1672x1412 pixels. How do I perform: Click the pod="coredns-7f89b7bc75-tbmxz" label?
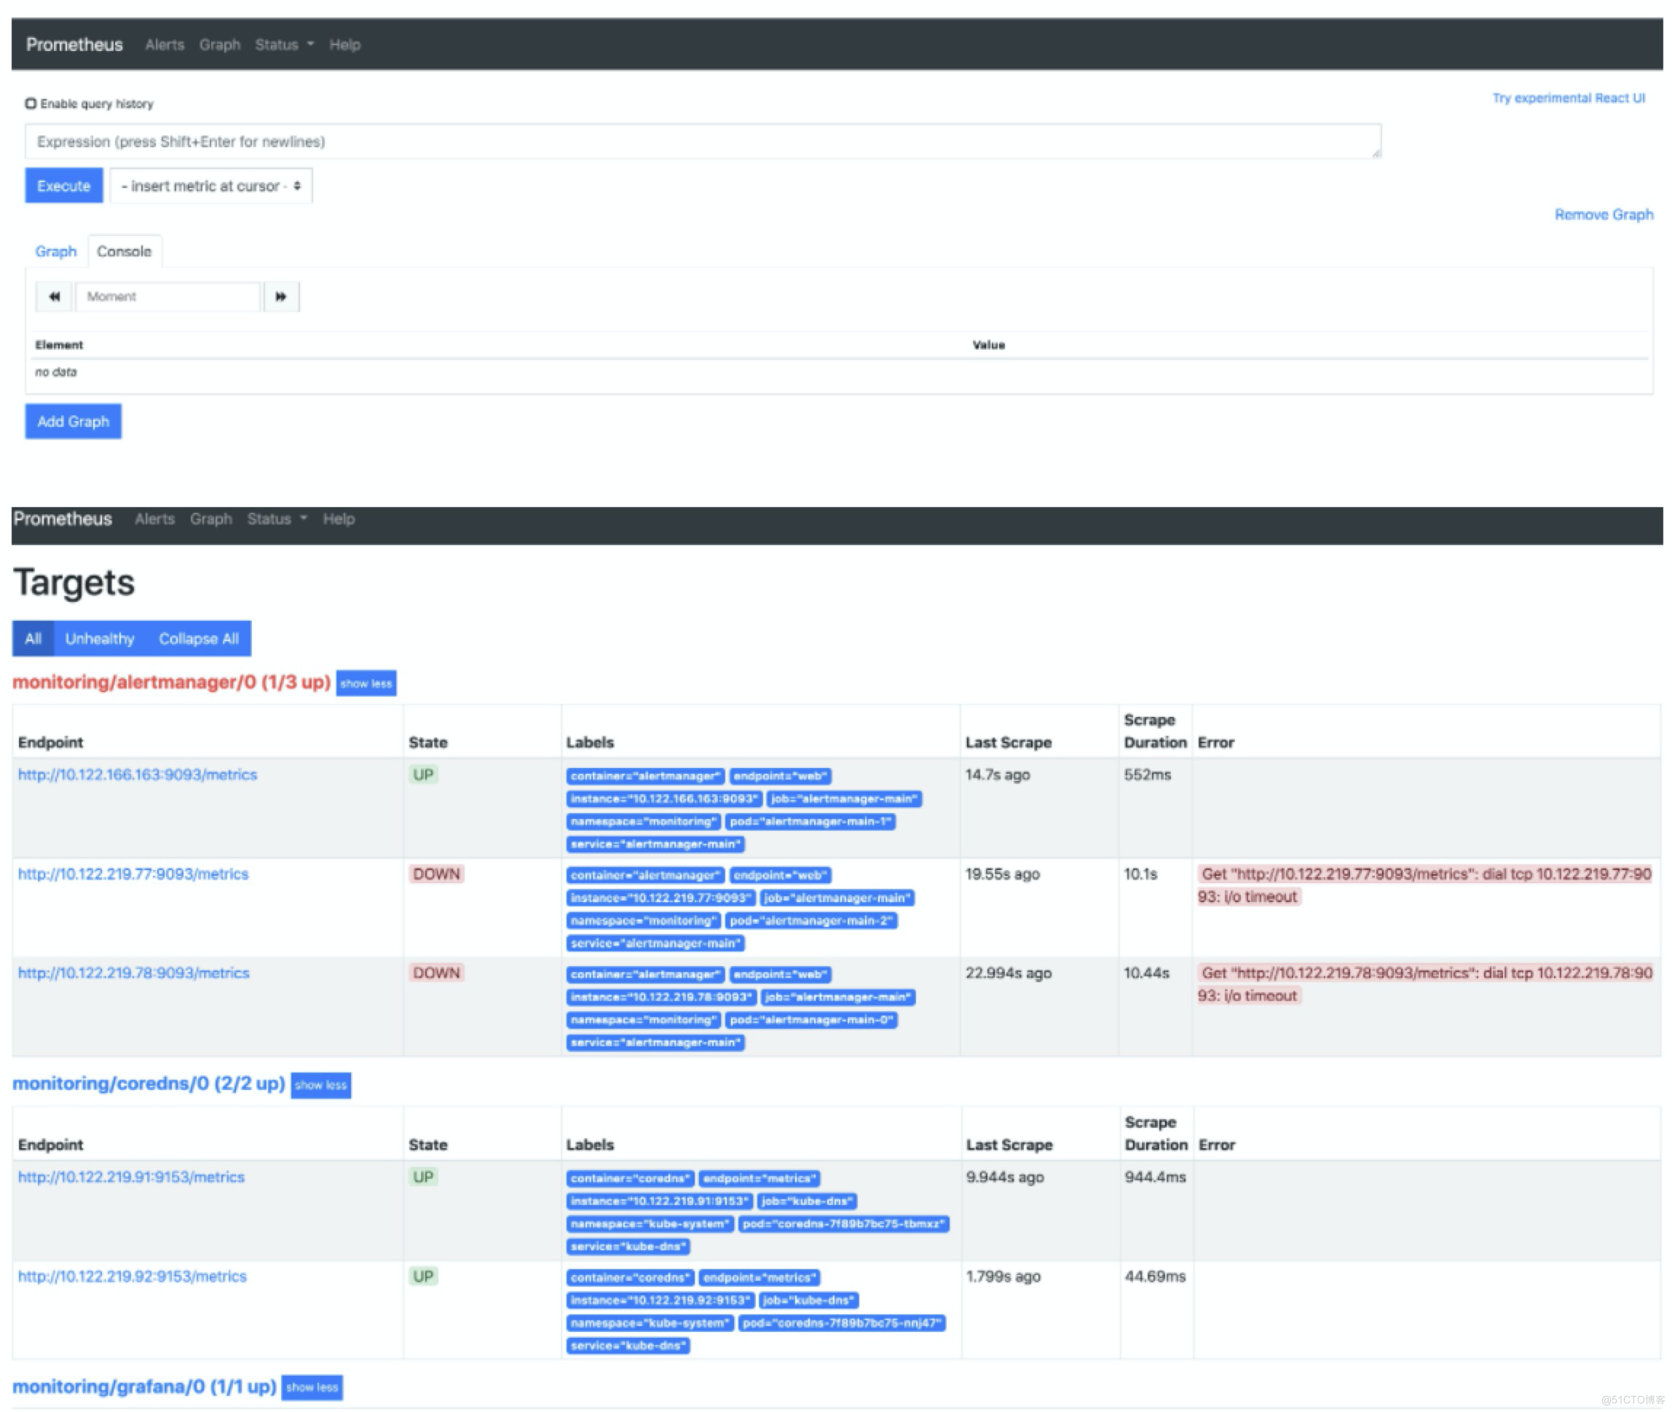844,1225
